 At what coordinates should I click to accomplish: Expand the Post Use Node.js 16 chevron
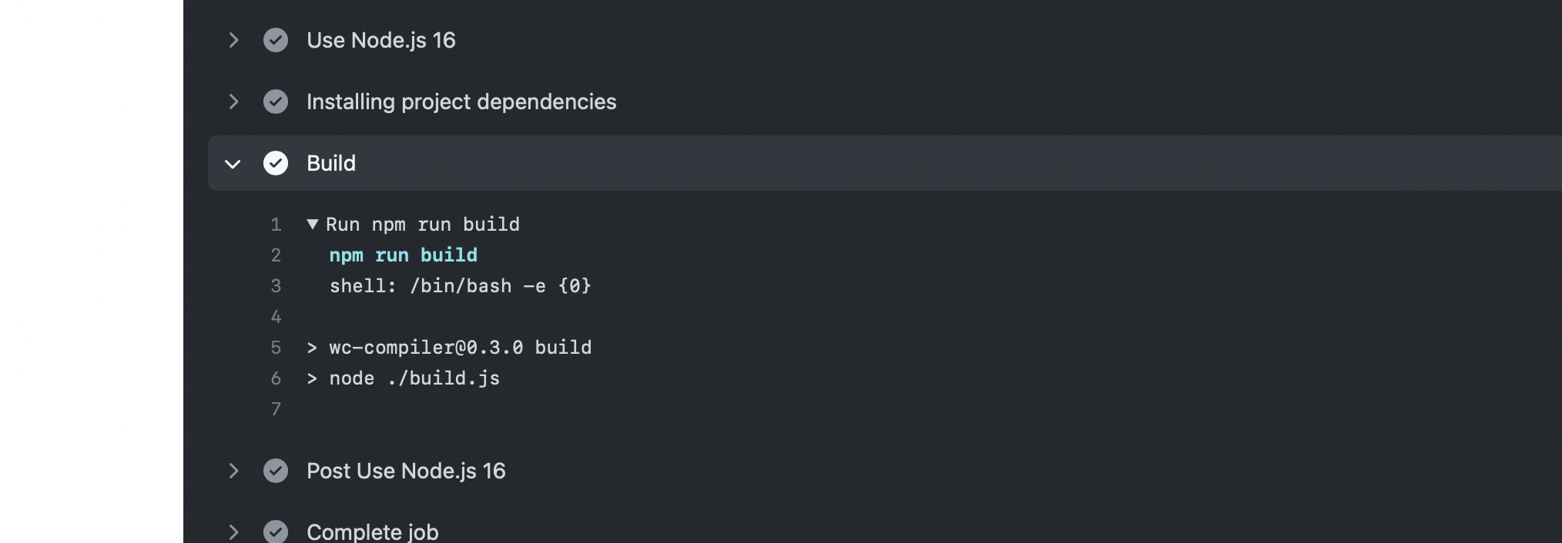click(x=233, y=471)
